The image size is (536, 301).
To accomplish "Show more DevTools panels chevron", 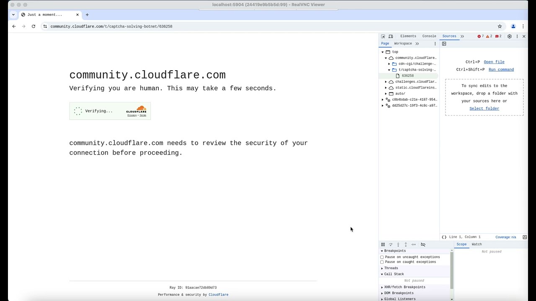I will pos(462,36).
